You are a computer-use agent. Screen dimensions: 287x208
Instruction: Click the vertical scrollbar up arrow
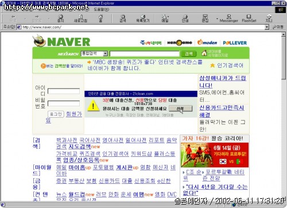click(284, 34)
